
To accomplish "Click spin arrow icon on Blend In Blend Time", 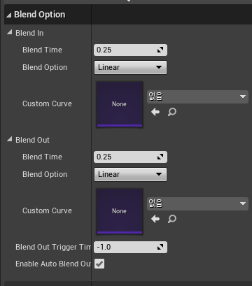I will click(160, 50).
